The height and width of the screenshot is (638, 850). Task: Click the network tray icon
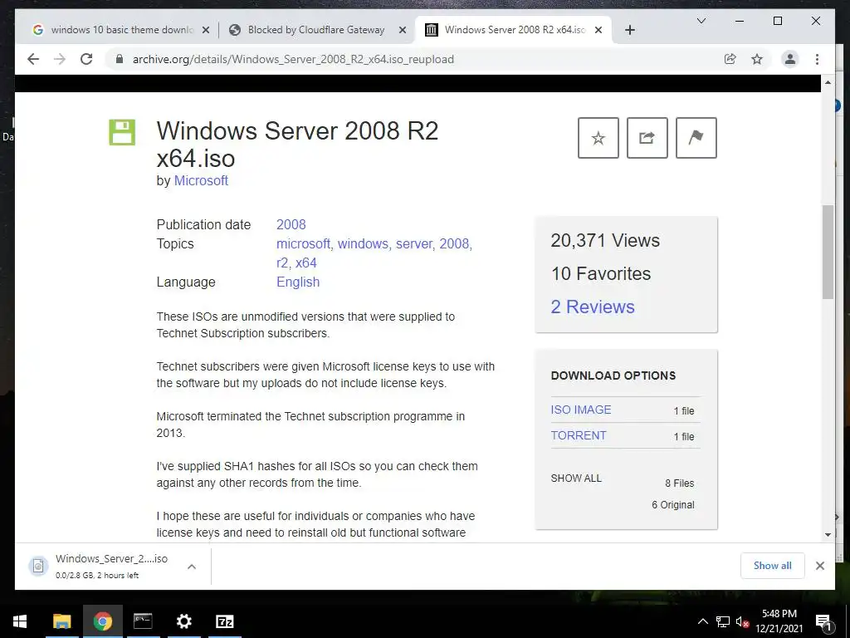tap(723, 621)
